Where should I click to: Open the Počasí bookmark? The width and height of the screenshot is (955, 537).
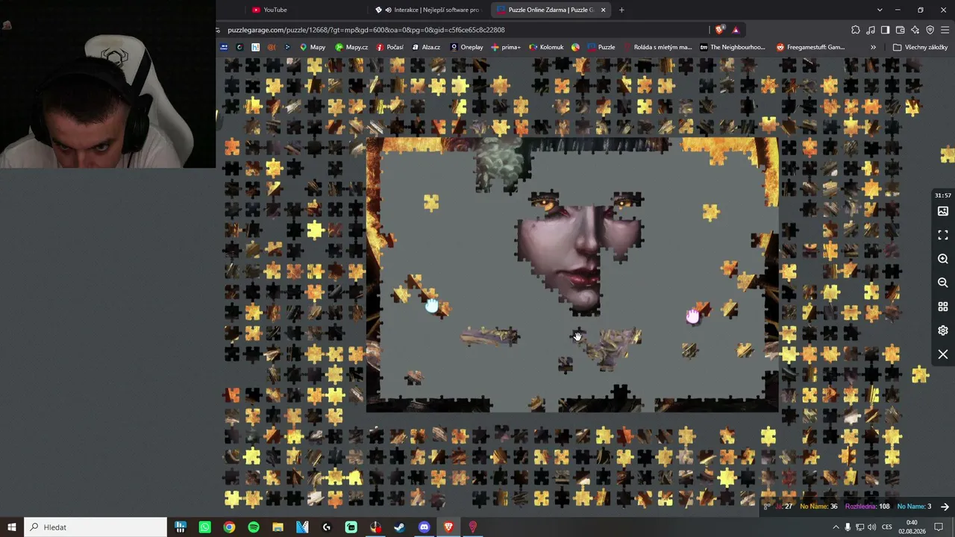coord(390,47)
